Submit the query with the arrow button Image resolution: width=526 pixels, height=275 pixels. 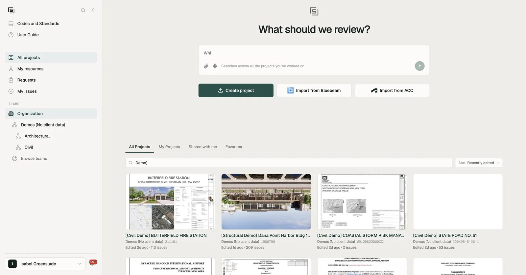[x=419, y=66]
